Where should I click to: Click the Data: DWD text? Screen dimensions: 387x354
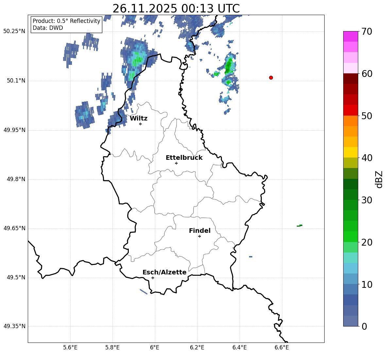[48, 28]
